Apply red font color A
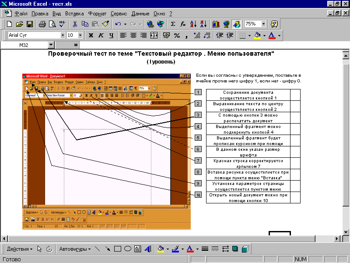Viewport: 350px width, 263px height. coord(272,36)
